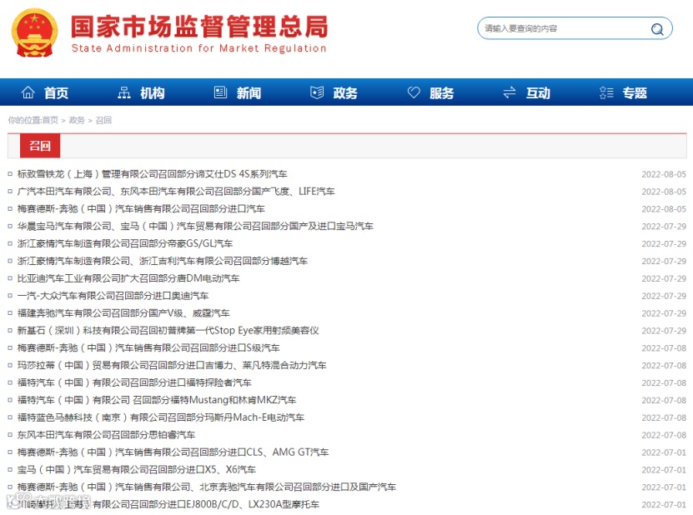Click date 2022-08-05 on 标致雪铁龙 row
Screen dimensions: 693x515
tap(664, 174)
